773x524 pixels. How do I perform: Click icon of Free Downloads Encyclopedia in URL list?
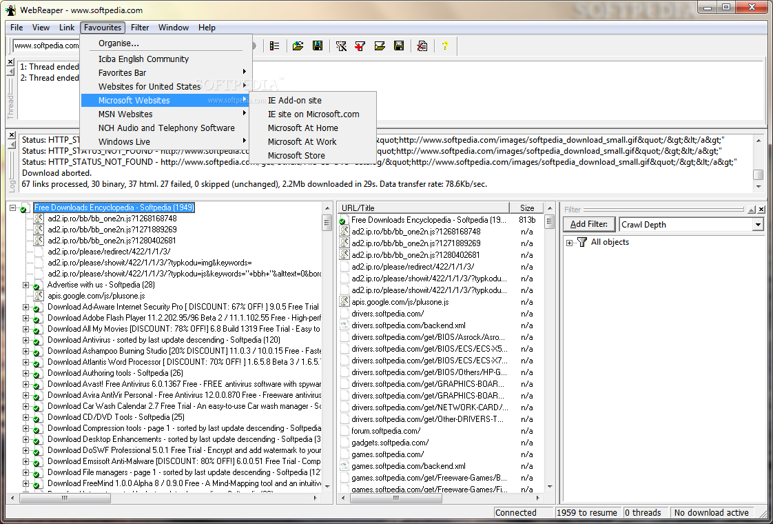(x=344, y=220)
